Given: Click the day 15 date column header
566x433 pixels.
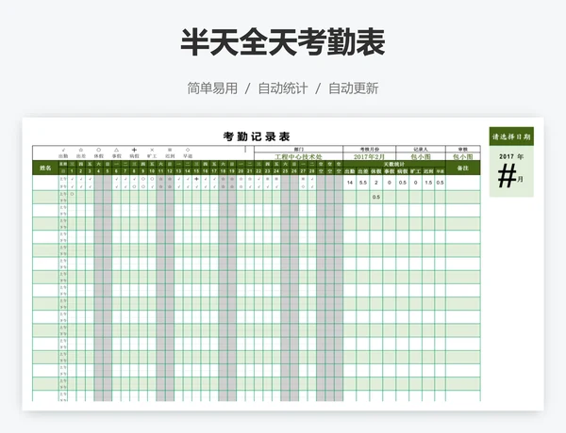Looking at the screenshot, I should point(196,171).
